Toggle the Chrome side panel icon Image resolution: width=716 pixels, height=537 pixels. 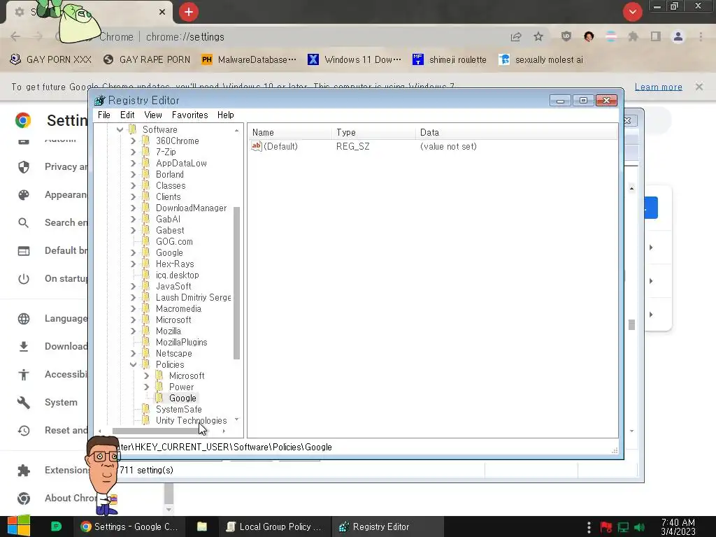[x=656, y=36]
